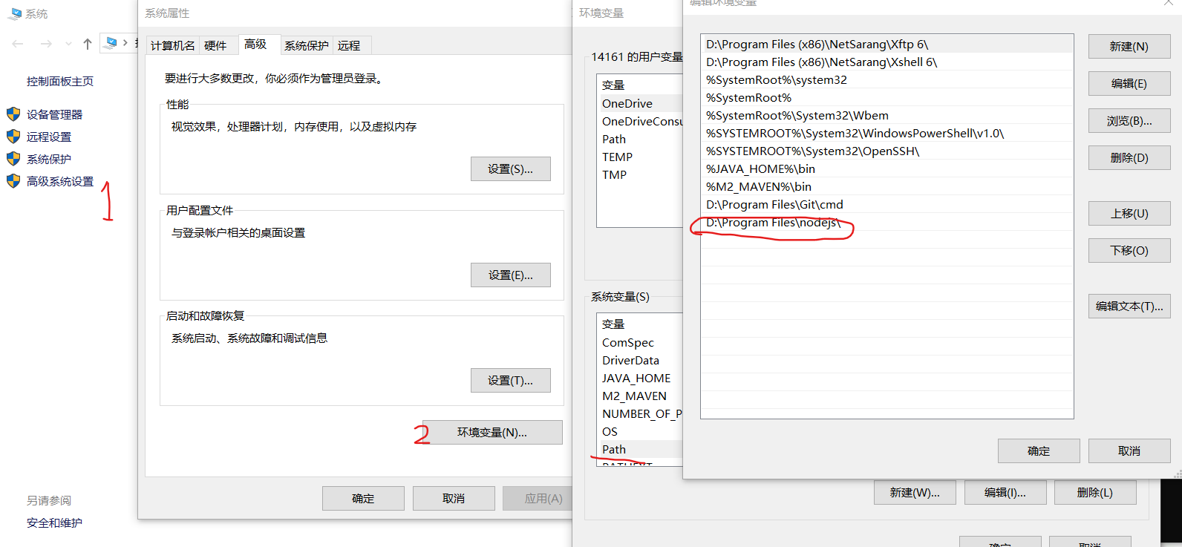The width and height of the screenshot is (1182, 547).
Task: Click 浏览(B)... button
Action: (x=1129, y=120)
